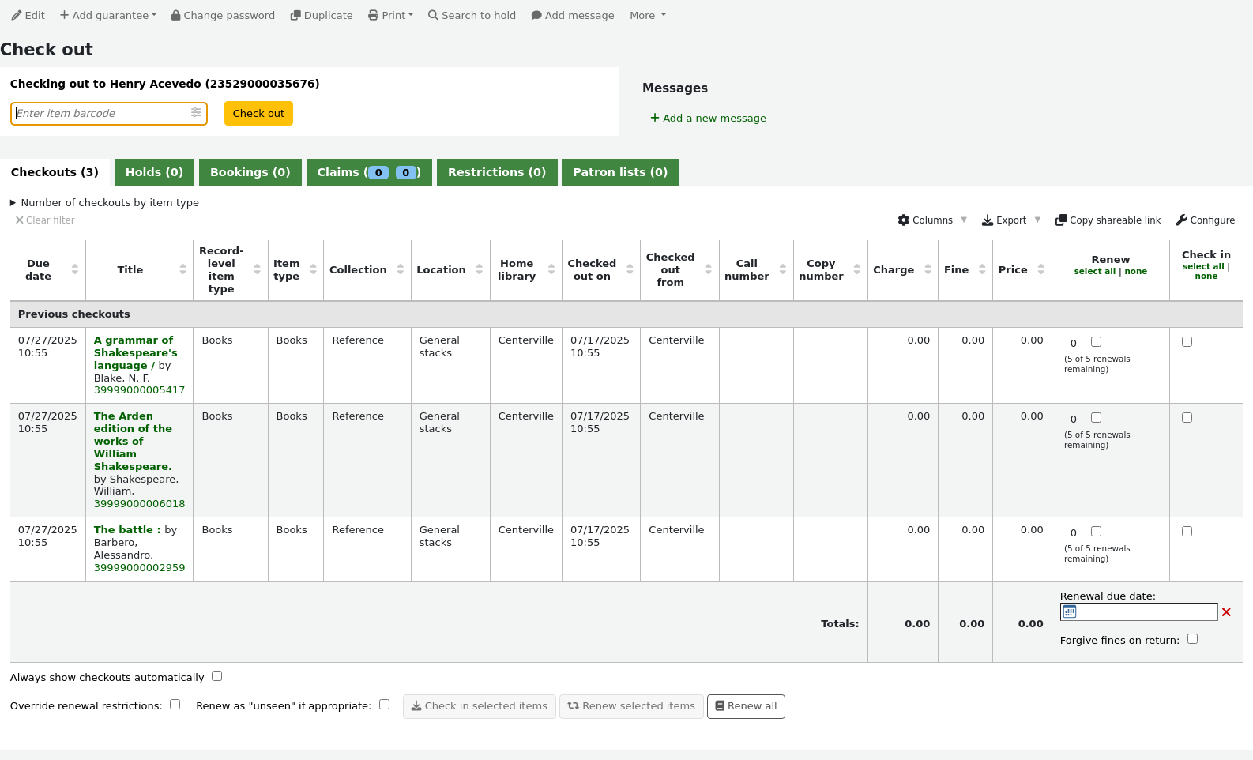The height and width of the screenshot is (760, 1253).
Task: Sort by Checked out on arrows
Action: tap(630, 269)
